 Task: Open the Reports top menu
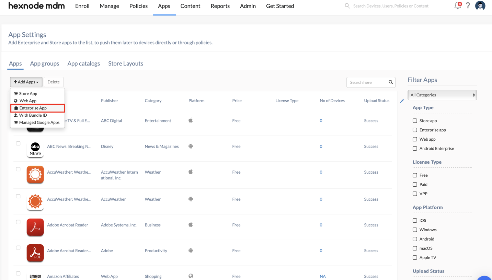click(x=220, y=6)
